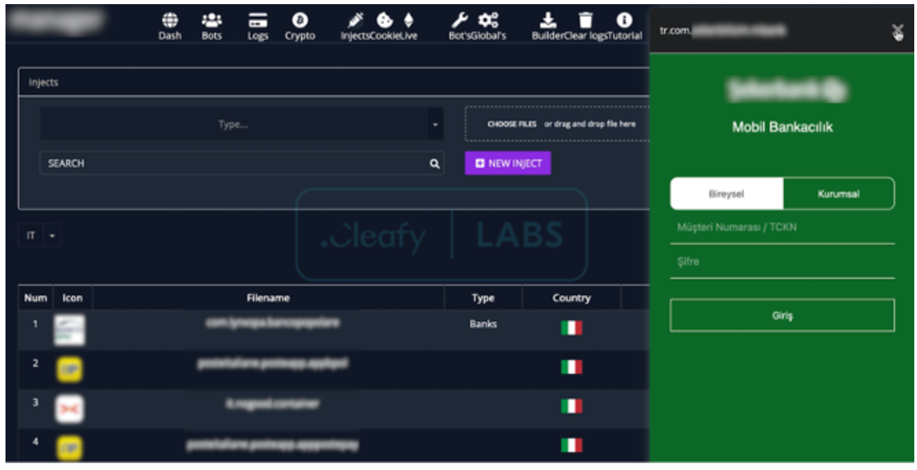
Task: Open the Logs icon in the top bar
Action: point(258,21)
